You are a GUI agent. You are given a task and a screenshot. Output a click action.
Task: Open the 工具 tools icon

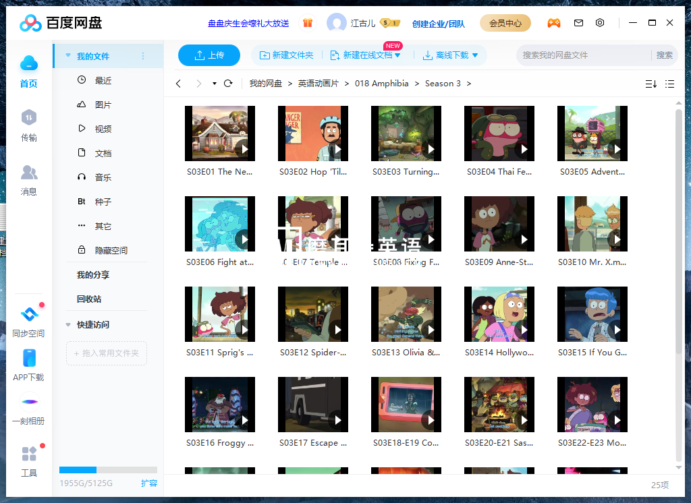coord(29,453)
